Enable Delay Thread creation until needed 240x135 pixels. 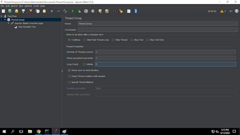click(x=69, y=76)
